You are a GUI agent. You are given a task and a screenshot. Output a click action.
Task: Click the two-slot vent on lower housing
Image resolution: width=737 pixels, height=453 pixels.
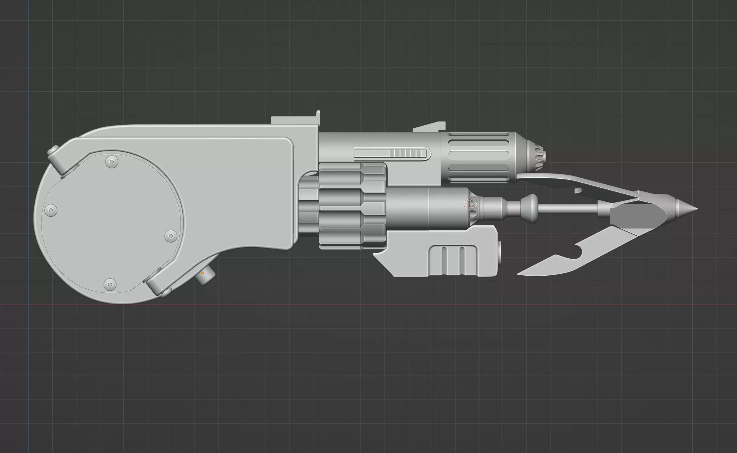pyautogui.click(x=453, y=260)
